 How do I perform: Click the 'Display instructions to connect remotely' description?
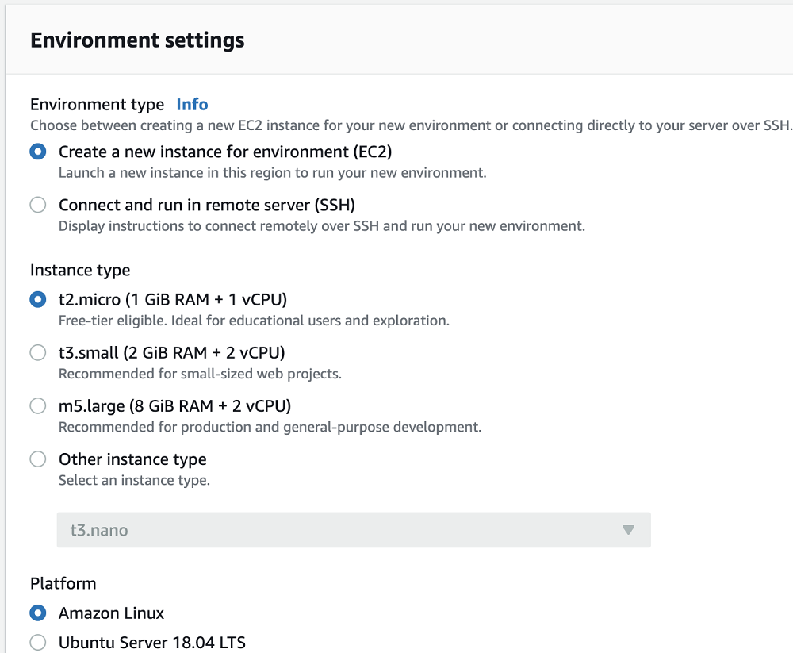click(321, 226)
